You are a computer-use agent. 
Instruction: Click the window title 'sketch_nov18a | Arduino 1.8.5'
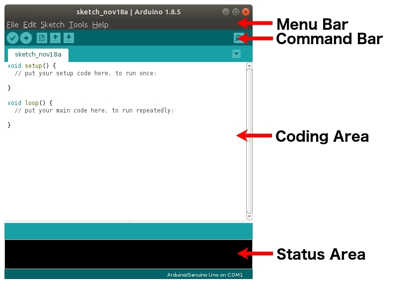129,12
